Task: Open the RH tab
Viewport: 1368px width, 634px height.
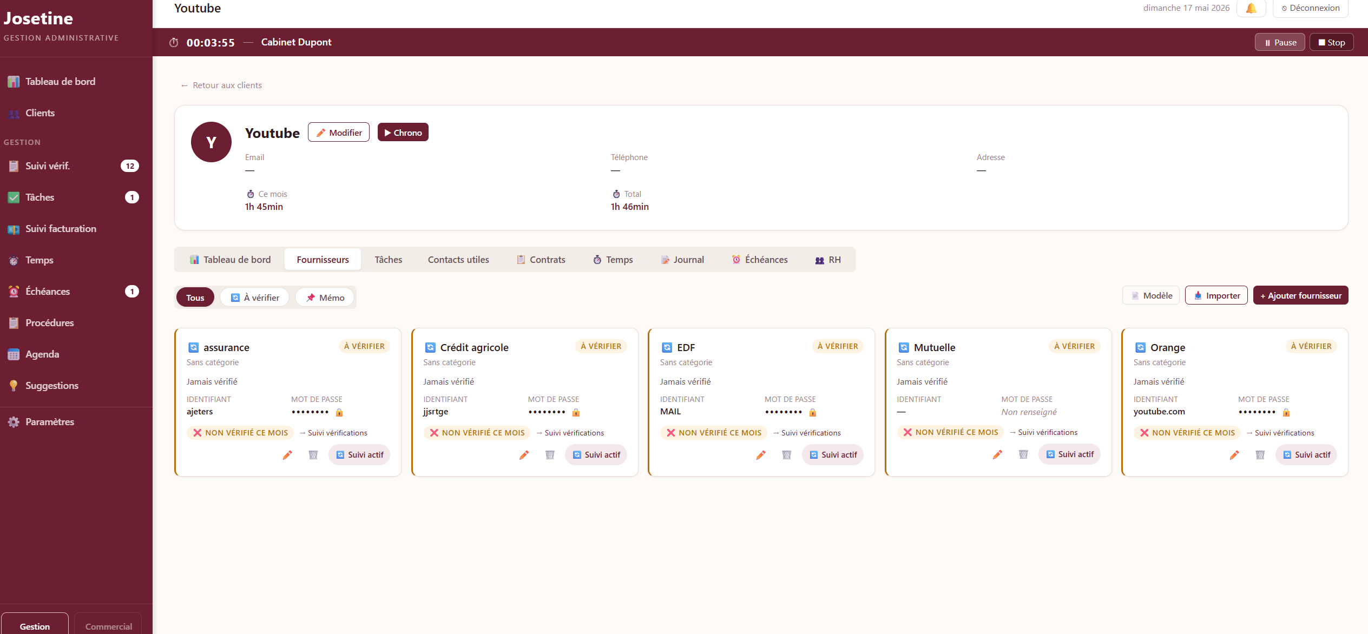Action: click(x=827, y=260)
